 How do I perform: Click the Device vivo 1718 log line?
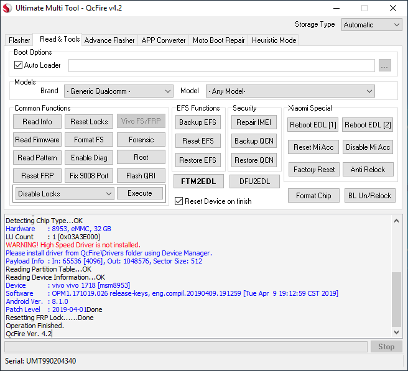(x=68, y=285)
